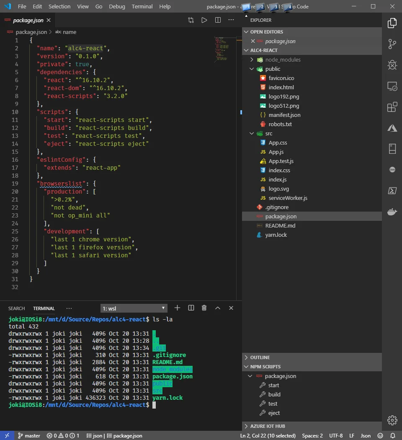Close the package.json editor tab

pos(49,20)
